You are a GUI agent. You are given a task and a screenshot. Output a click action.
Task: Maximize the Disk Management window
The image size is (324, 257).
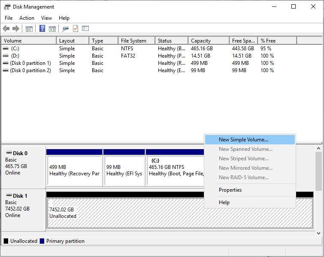pos(294,6)
